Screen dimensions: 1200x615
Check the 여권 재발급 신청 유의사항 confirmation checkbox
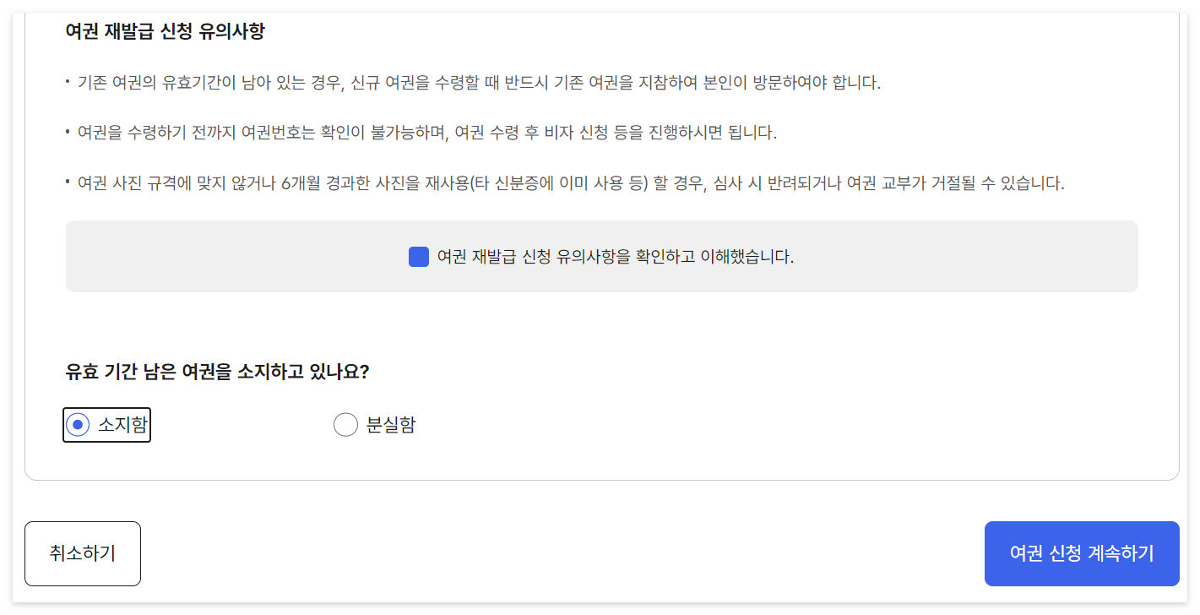pos(418,256)
